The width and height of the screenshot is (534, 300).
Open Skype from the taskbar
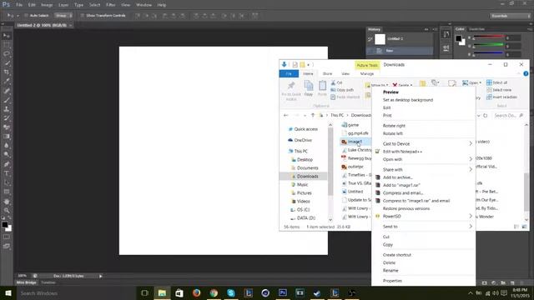pyautogui.click(x=231, y=292)
